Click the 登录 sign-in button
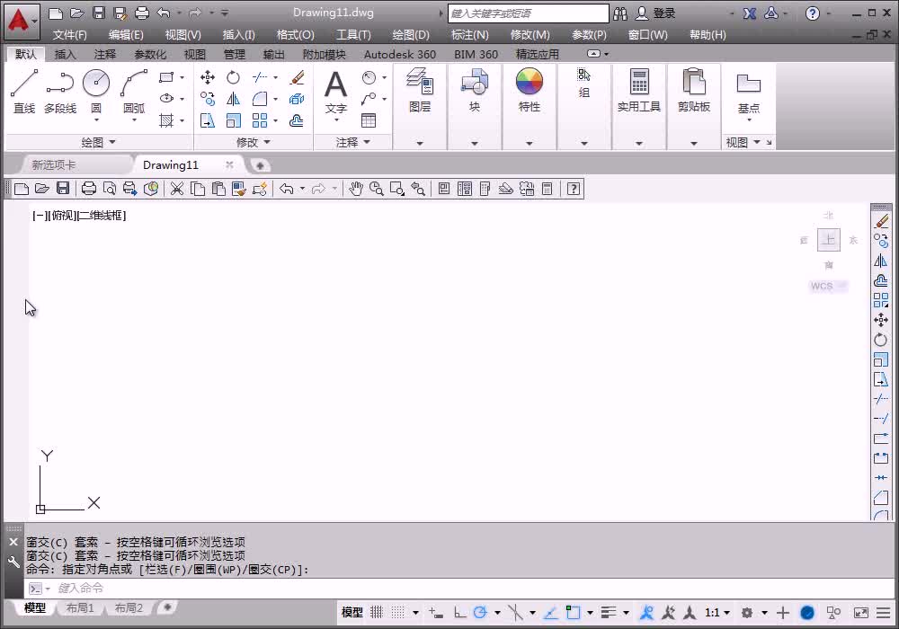The height and width of the screenshot is (629, 899). pos(663,13)
